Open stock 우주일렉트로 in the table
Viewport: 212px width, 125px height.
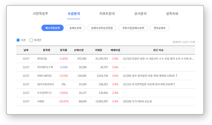click(44, 93)
